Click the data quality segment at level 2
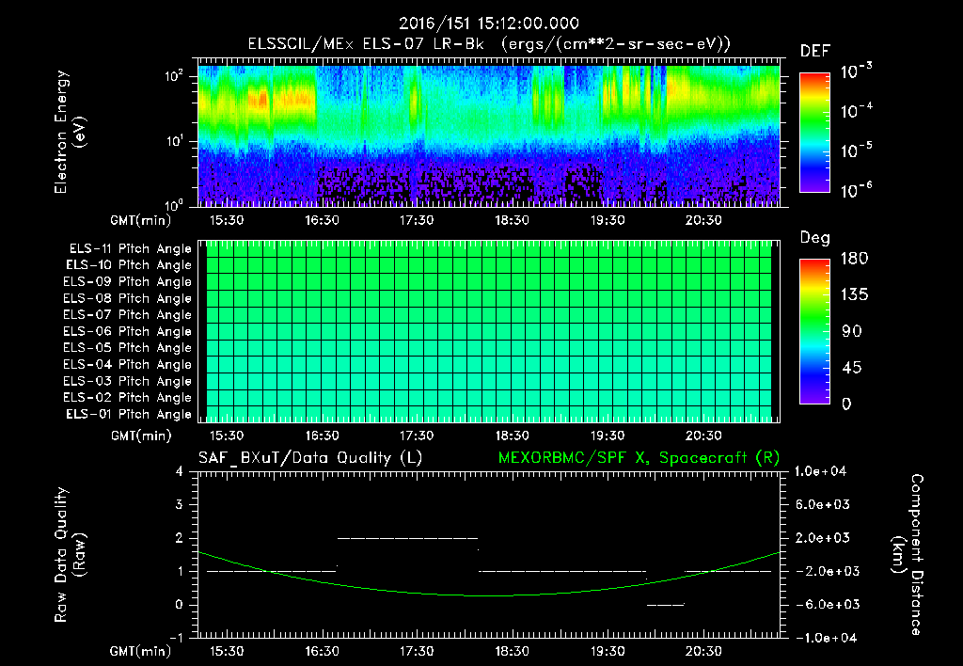This screenshot has width=963, height=666. [x=408, y=538]
